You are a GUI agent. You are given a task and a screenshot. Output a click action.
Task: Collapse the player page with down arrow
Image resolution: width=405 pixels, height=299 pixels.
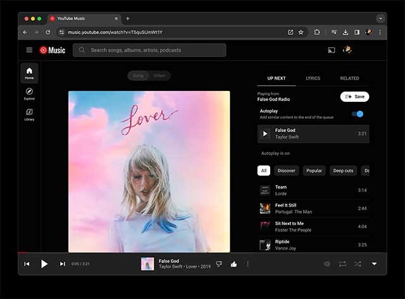point(374,264)
